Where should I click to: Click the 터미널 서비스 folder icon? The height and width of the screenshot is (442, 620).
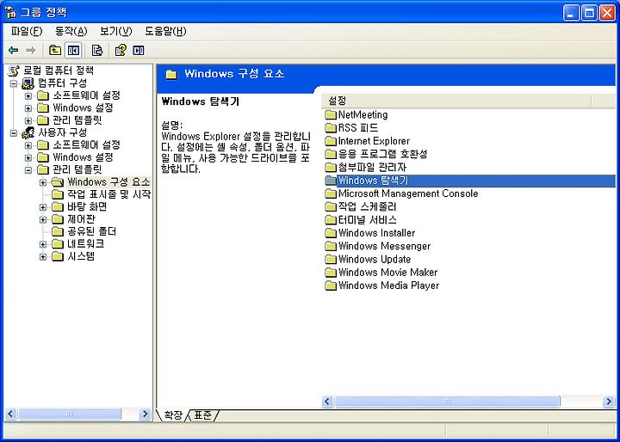(x=331, y=220)
